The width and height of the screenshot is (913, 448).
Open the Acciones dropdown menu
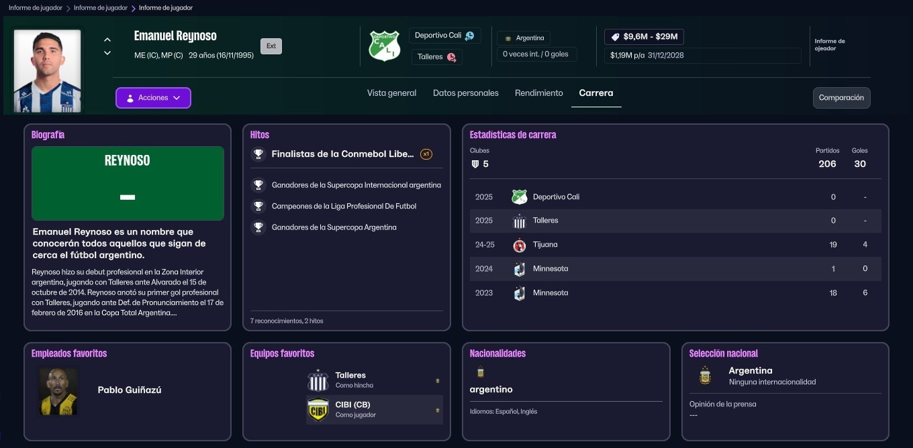click(153, 98)
